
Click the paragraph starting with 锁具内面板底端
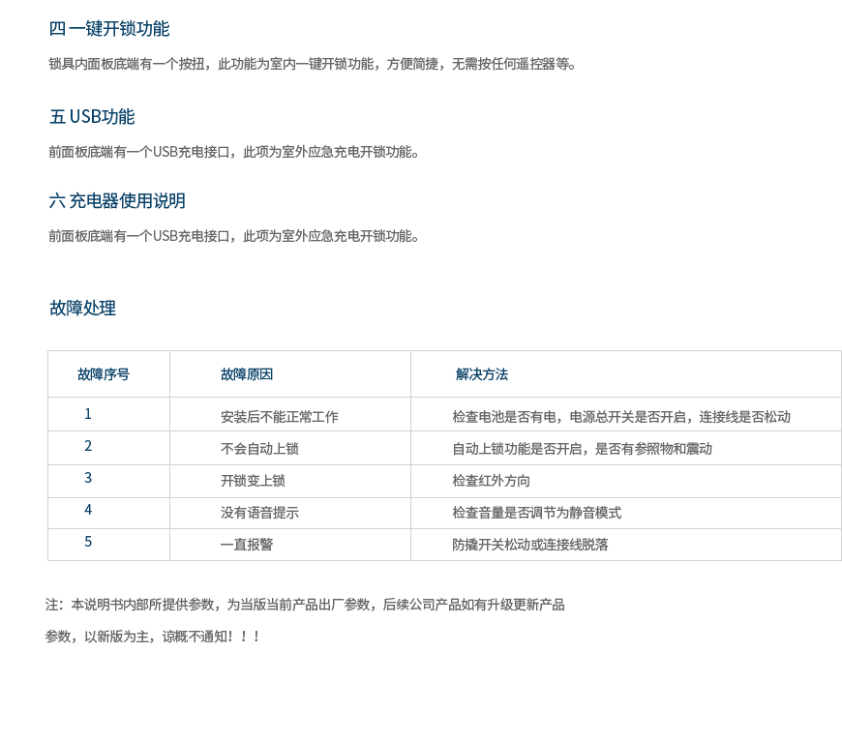(313, 65)
